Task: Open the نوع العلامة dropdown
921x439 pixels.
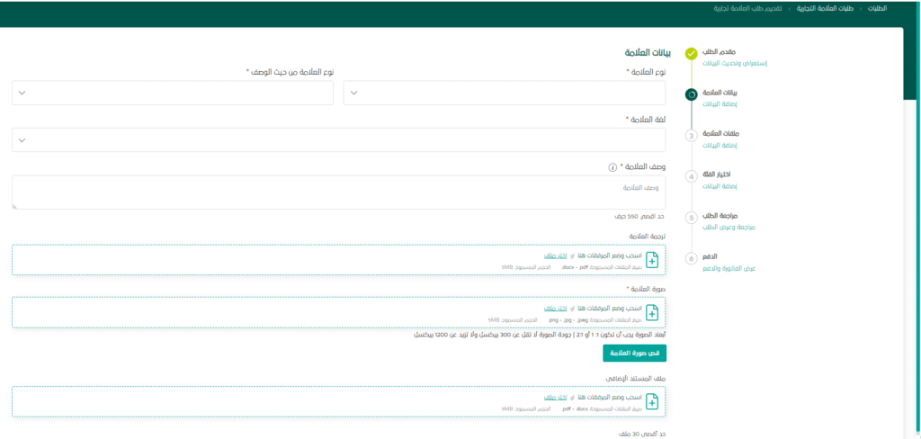Action: pyautogui.click(x=505, y=93)
